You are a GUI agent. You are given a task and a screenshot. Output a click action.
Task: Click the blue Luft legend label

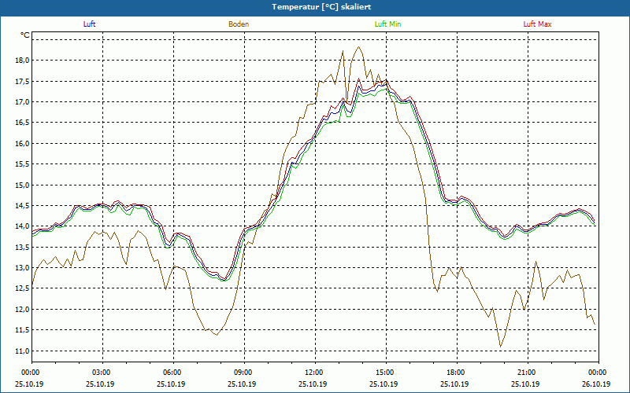(89, 24)
